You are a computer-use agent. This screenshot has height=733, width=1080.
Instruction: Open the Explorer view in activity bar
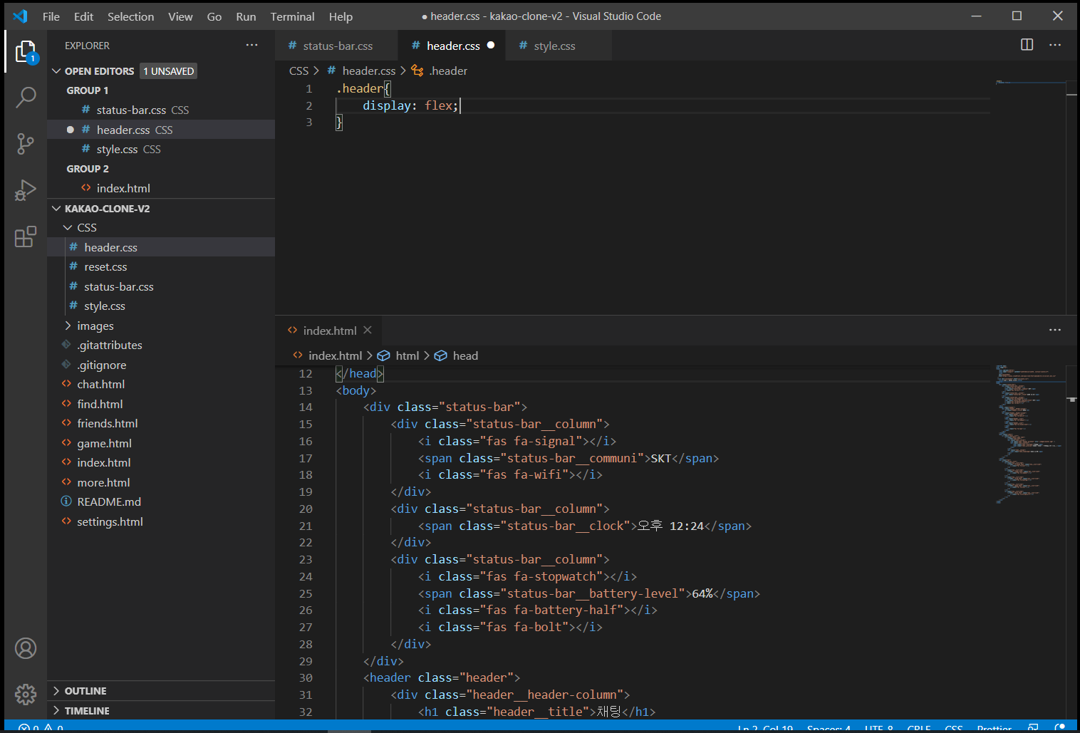(x=26, y=51)
